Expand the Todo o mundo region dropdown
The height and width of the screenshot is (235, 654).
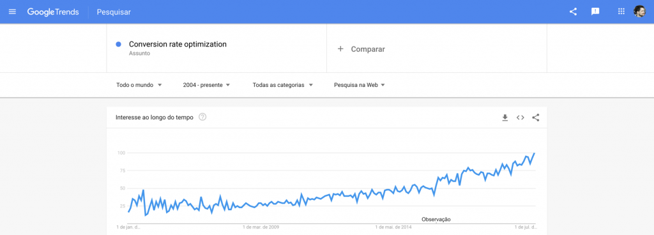(x=139, y=85)
